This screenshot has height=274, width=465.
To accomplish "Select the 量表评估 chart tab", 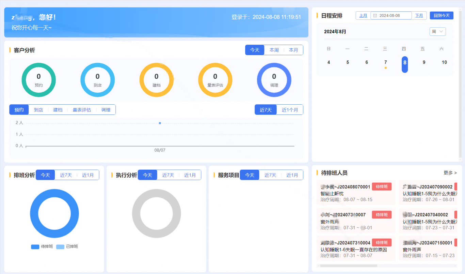I will pyautogui.click(x=82, y=110).
